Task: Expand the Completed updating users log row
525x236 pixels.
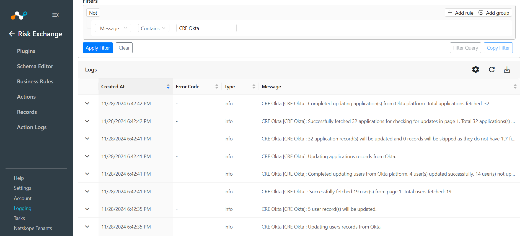Action: coord(87,174)
